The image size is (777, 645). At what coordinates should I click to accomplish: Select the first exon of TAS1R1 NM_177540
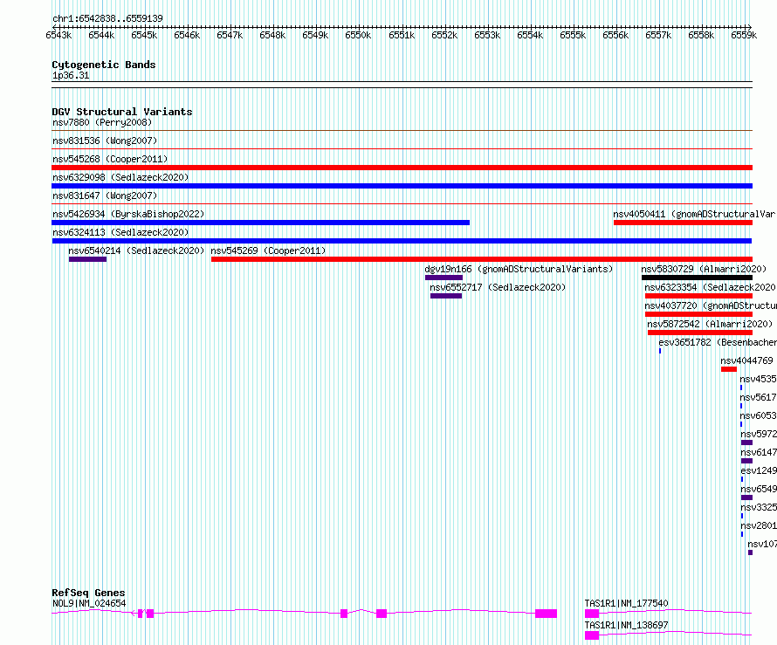pyautogui.click(x=592, y=614)
